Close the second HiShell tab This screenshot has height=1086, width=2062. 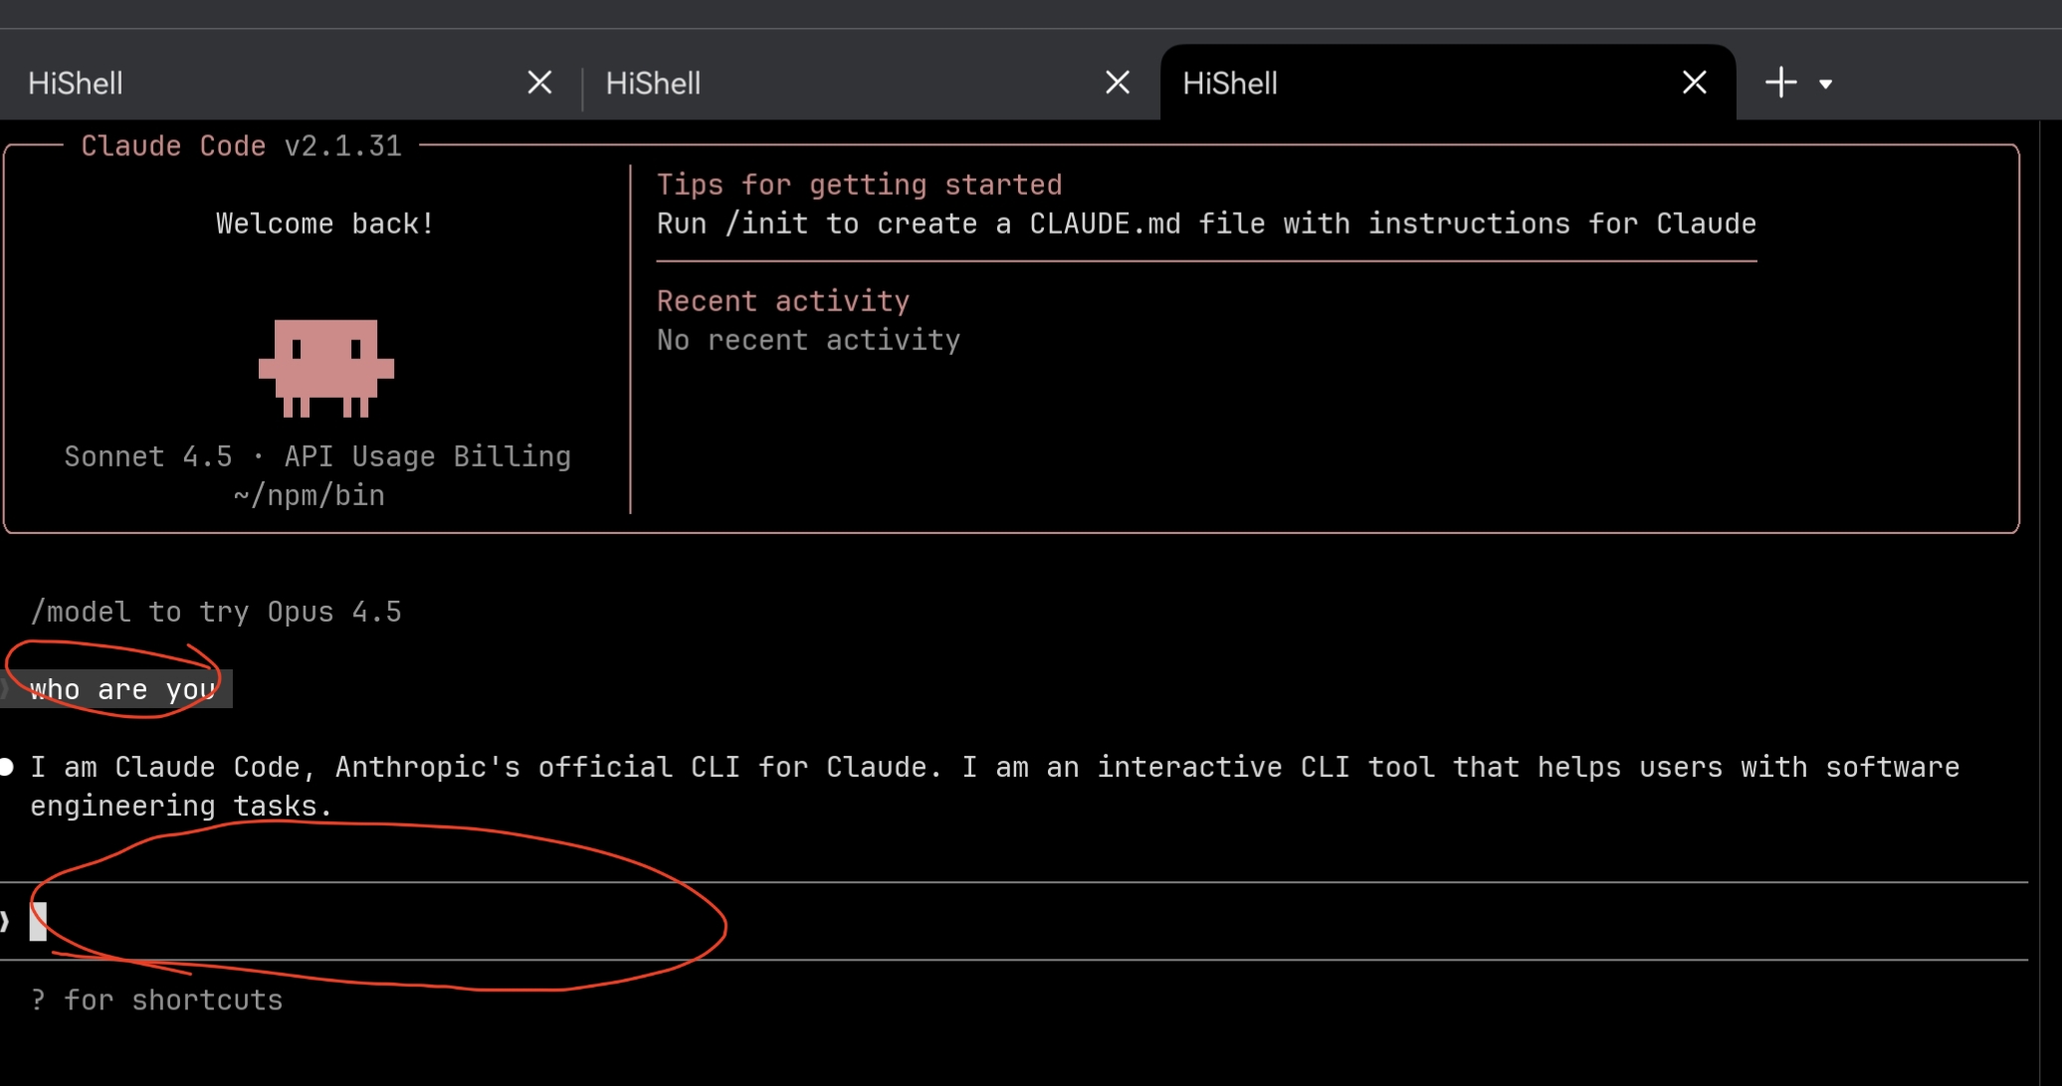pos(1118,83)
